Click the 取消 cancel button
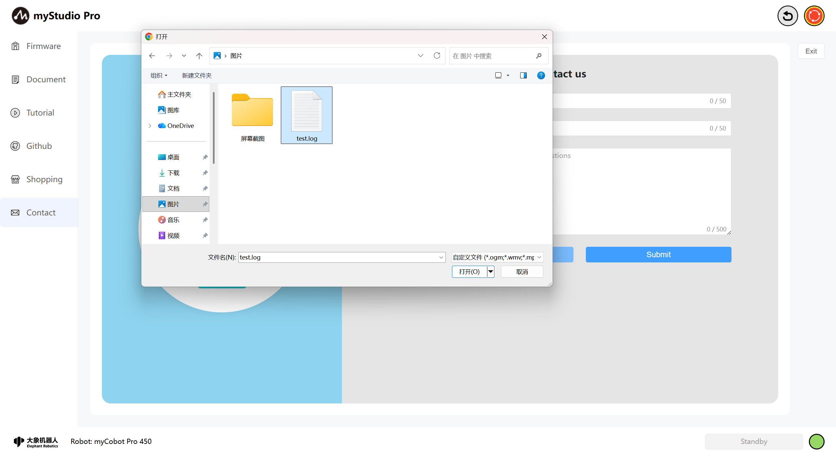The height and width of the screenshot is (456, 836). point(522,272)
